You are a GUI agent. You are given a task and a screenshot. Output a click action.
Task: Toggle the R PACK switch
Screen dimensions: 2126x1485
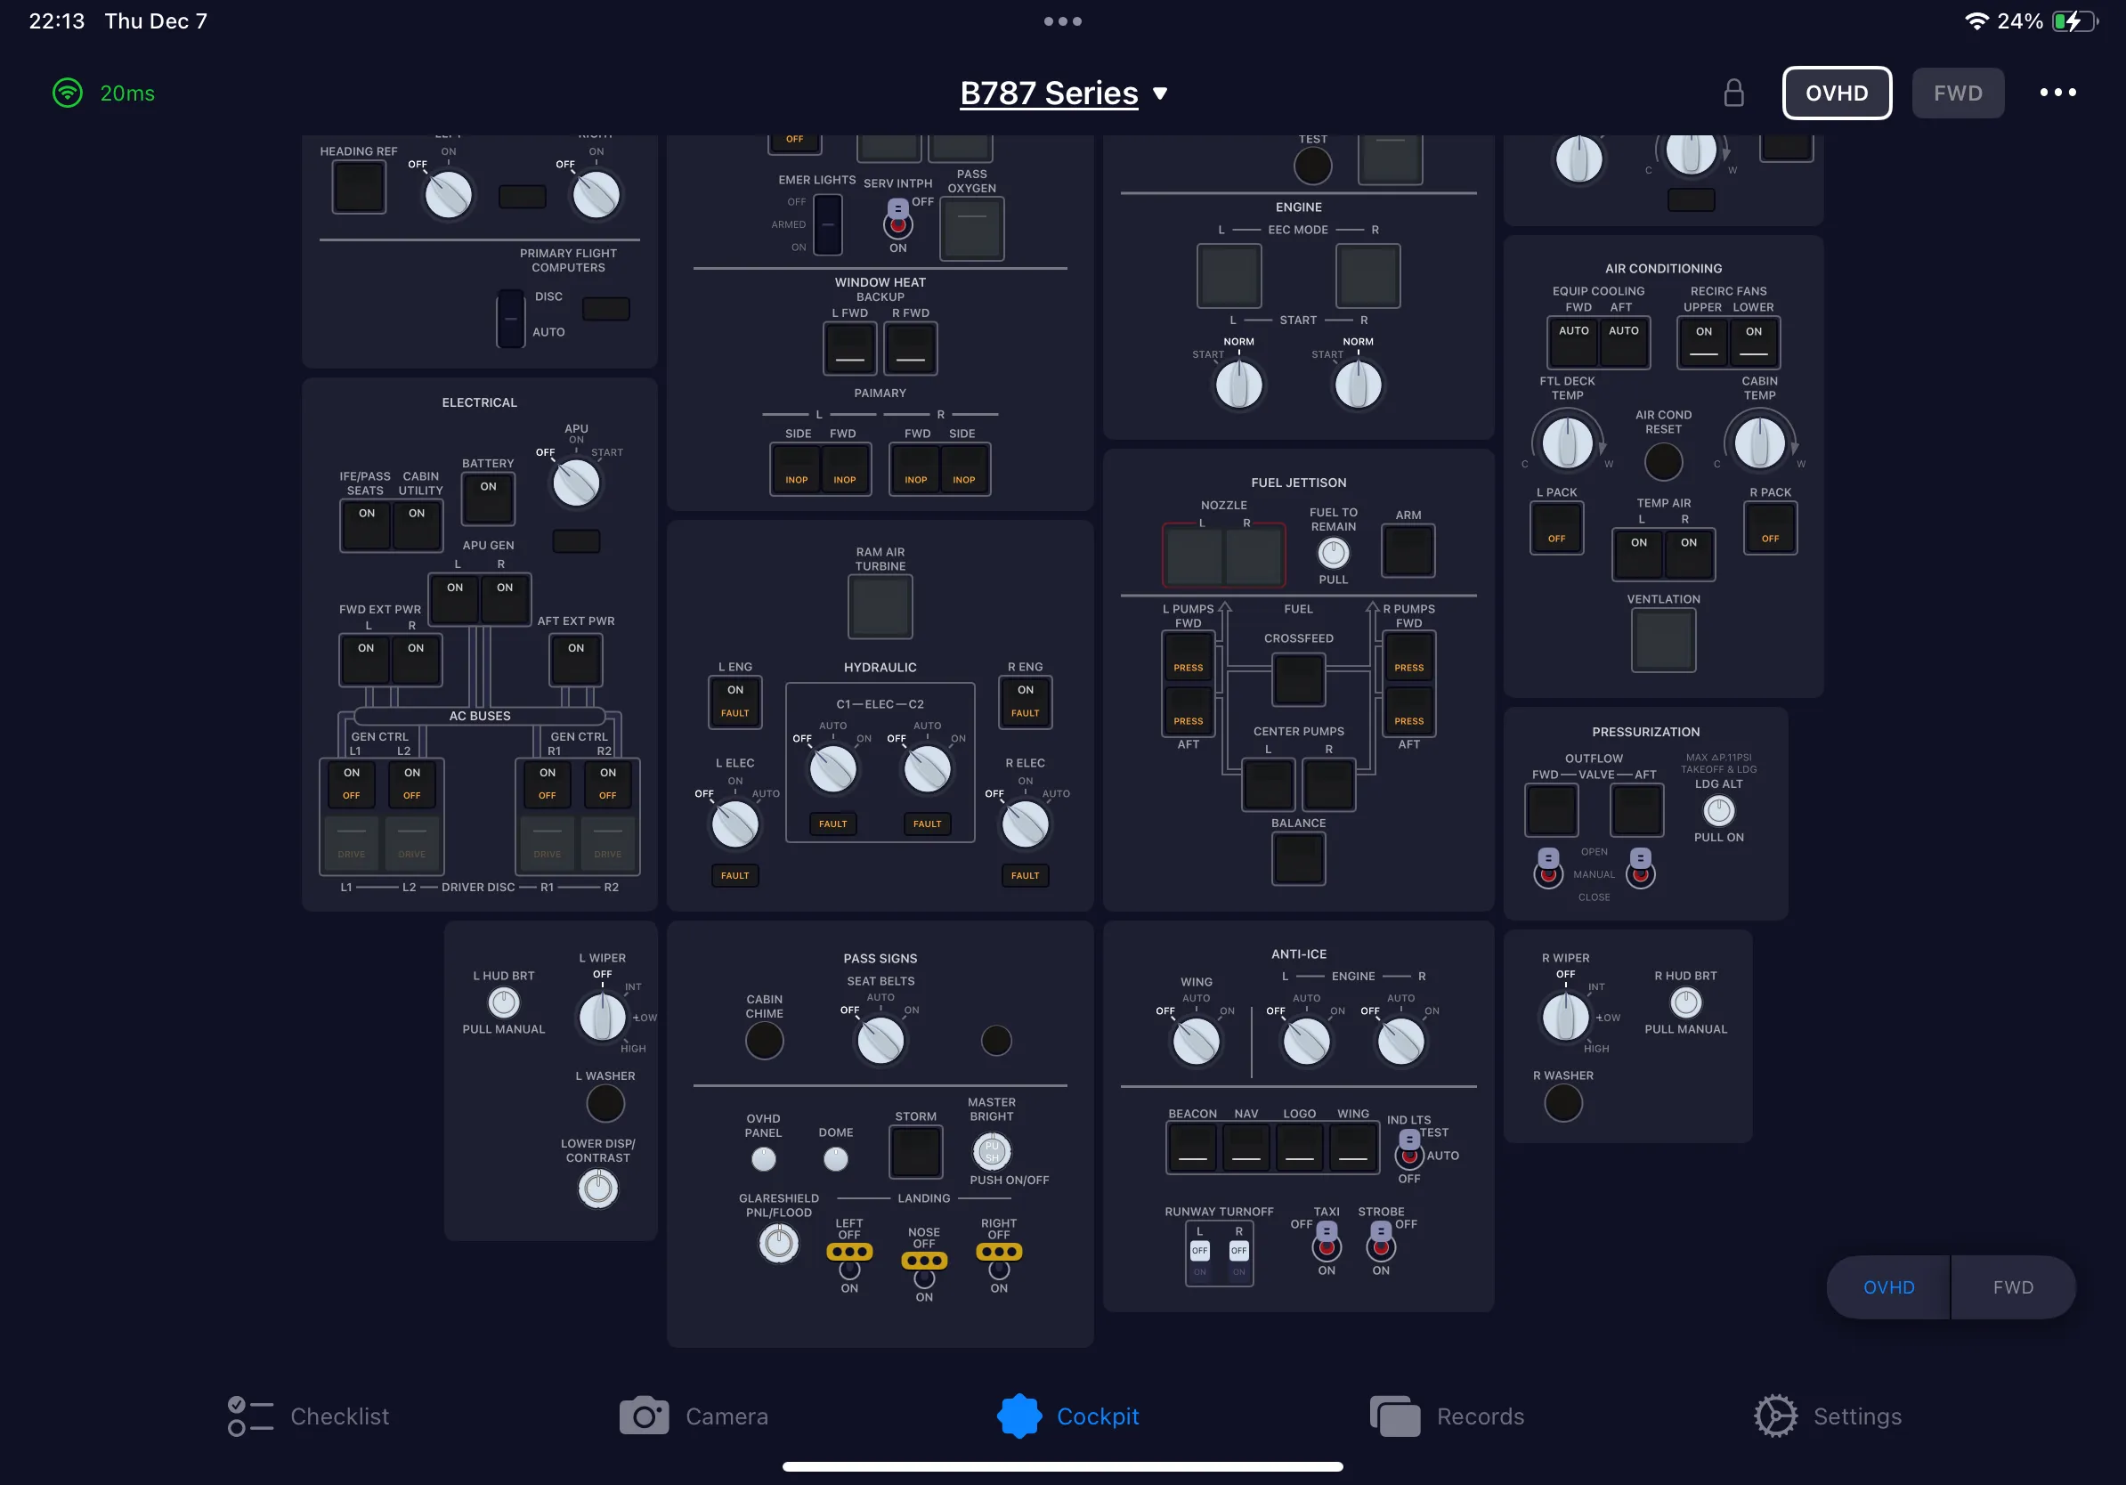pos(1770,528)
